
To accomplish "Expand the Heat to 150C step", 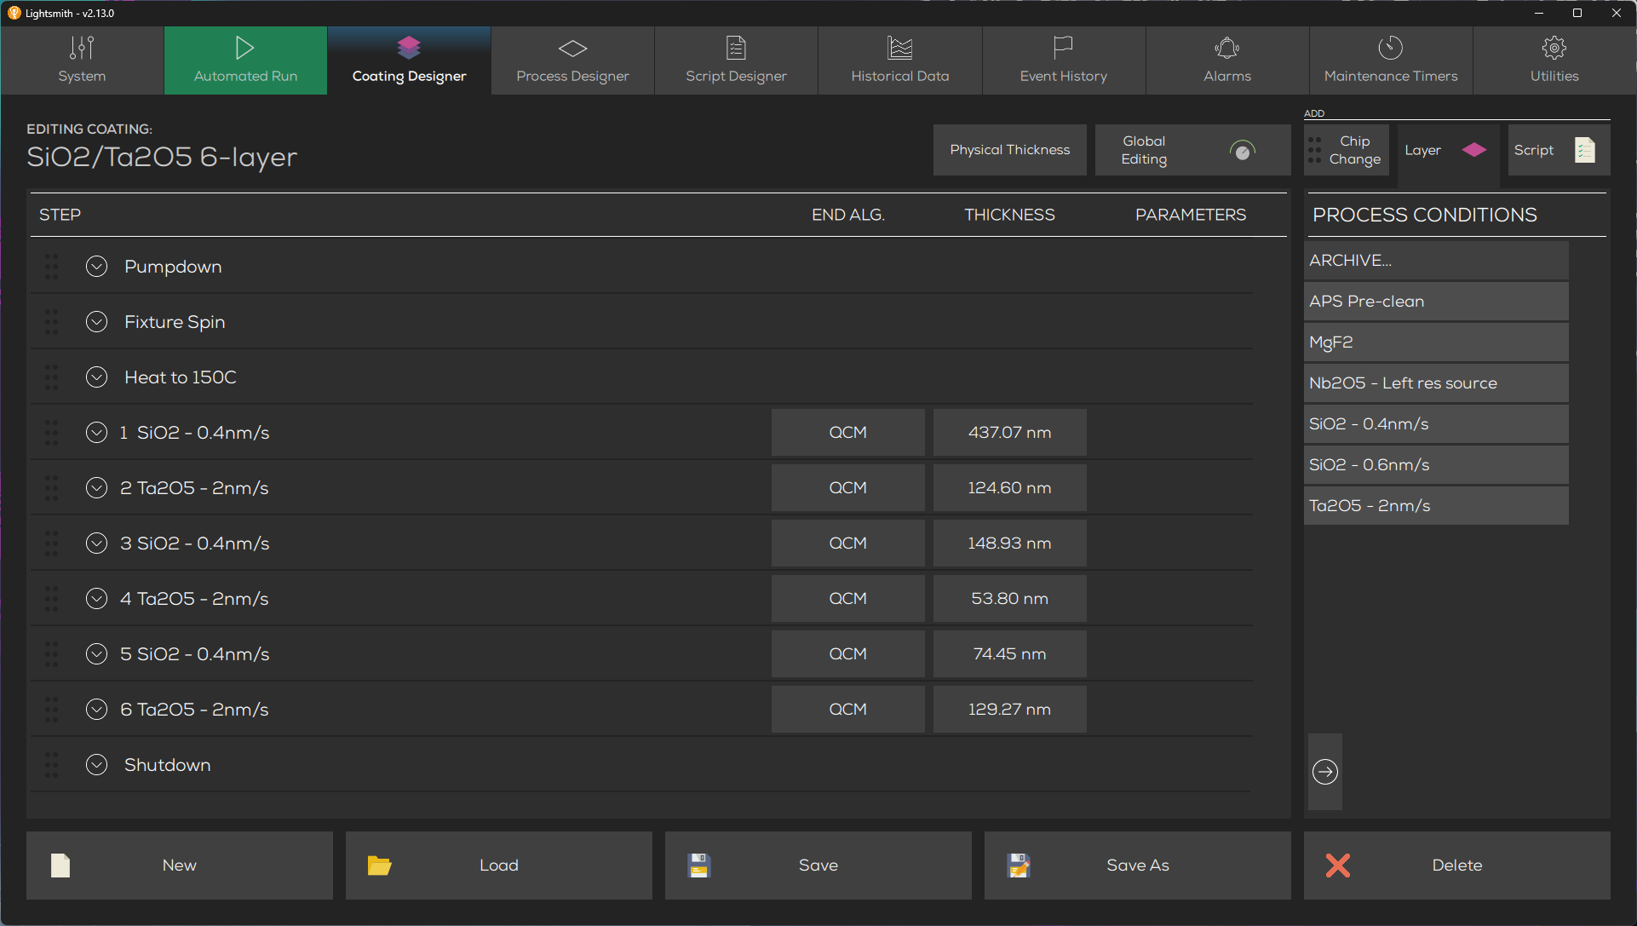I will click(x=97, y=377).
